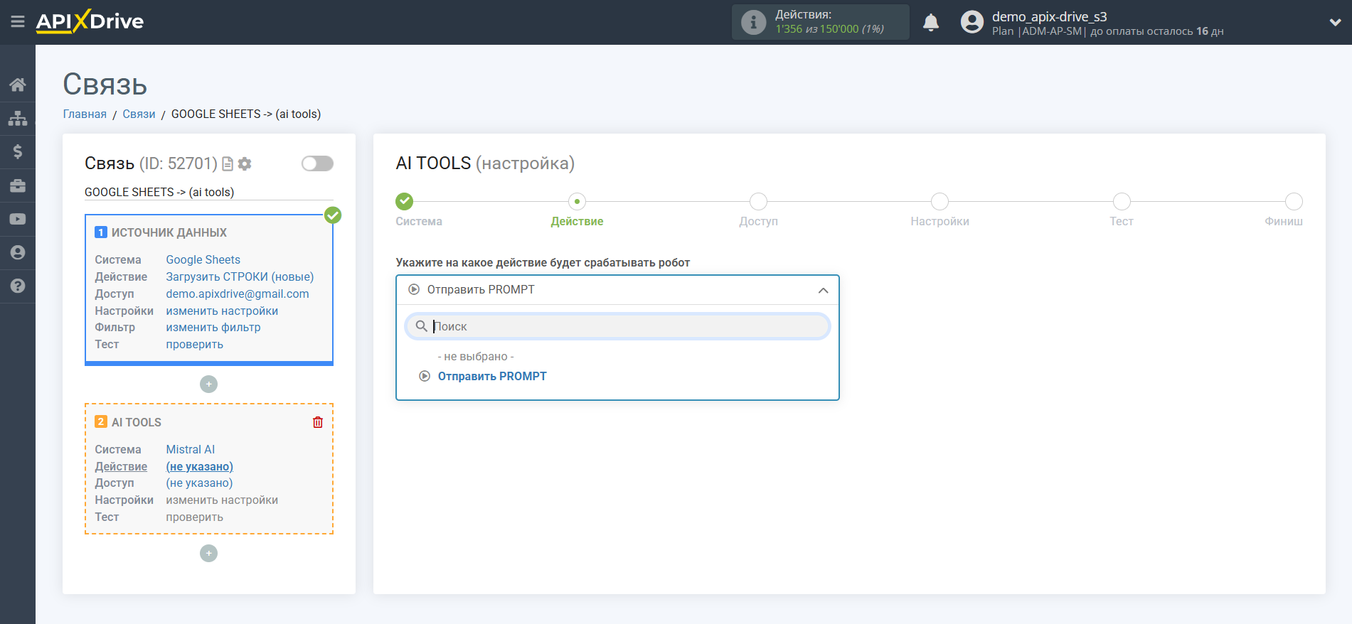Open the Home icon in sidebar
The height and width of the screenshot is (624, 1352).
click(x=18, y=85)
